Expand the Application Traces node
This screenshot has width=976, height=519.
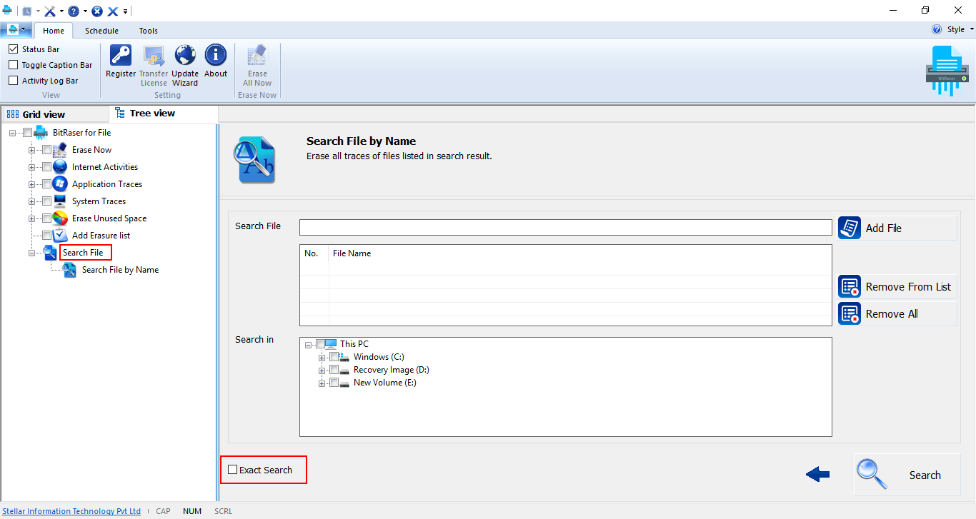point(31,184)
